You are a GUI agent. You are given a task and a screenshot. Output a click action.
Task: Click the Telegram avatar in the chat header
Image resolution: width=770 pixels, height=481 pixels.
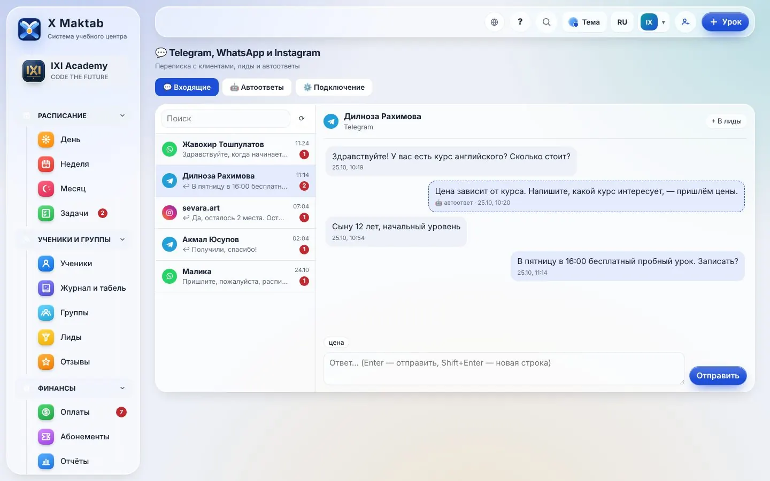pyautogui.click(x=331, y=121)
